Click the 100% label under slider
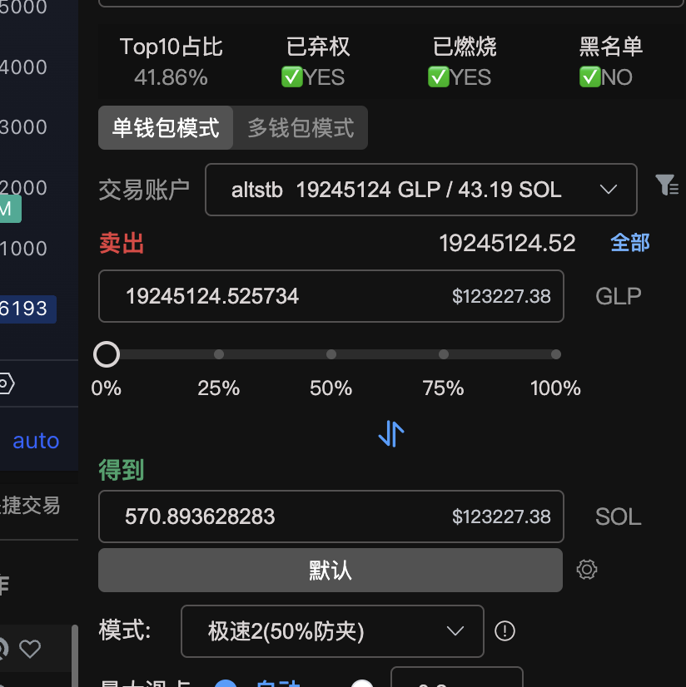The image size is (686, 687). pos(556,388)
